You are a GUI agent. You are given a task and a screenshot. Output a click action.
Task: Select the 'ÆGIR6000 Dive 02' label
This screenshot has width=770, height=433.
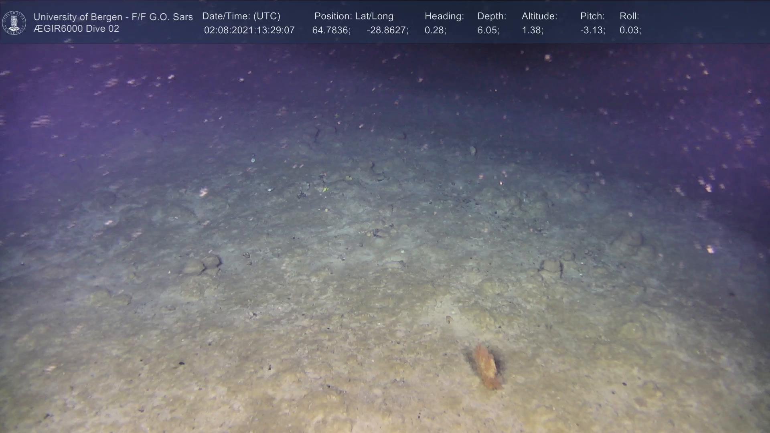coord(76,29)
